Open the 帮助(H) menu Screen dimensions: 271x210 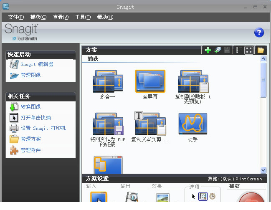105,17
